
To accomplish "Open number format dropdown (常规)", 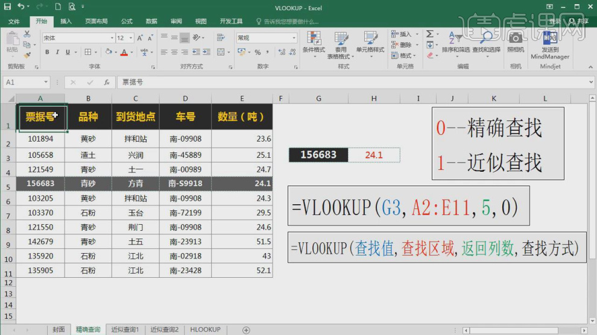I will [x=294, y=38].
